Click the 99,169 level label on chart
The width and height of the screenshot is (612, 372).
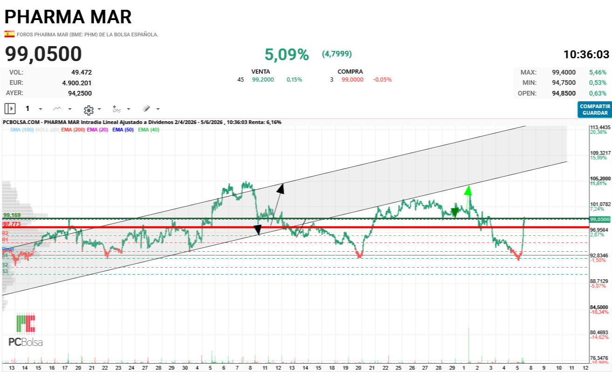12,215
